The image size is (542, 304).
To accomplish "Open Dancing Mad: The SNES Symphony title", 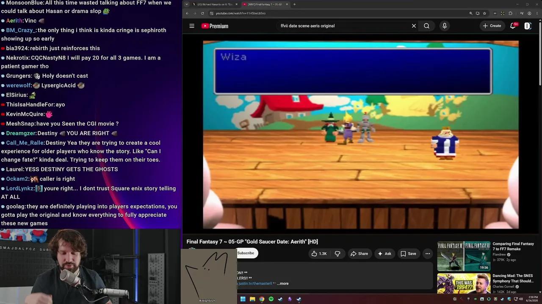I will [513, 278].
